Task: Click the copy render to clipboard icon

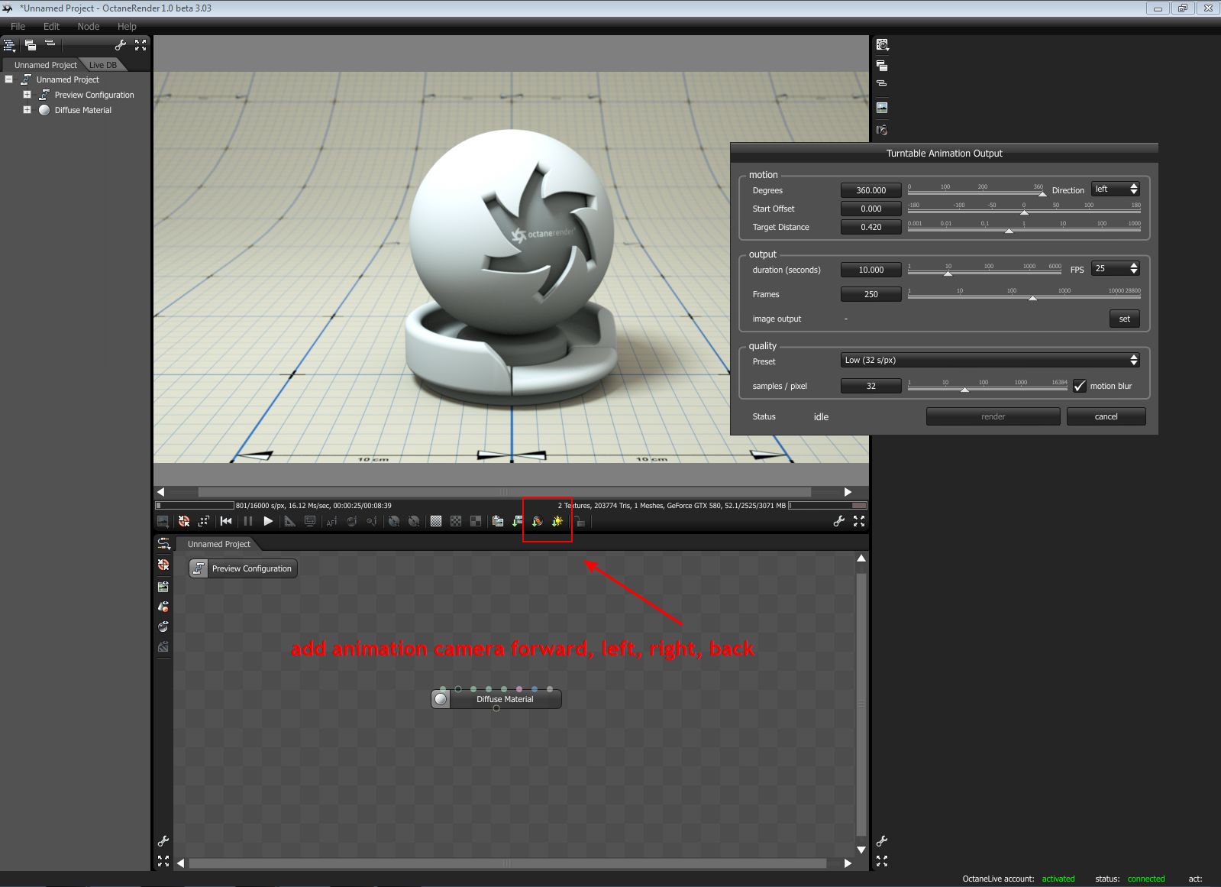Action: 498,521
